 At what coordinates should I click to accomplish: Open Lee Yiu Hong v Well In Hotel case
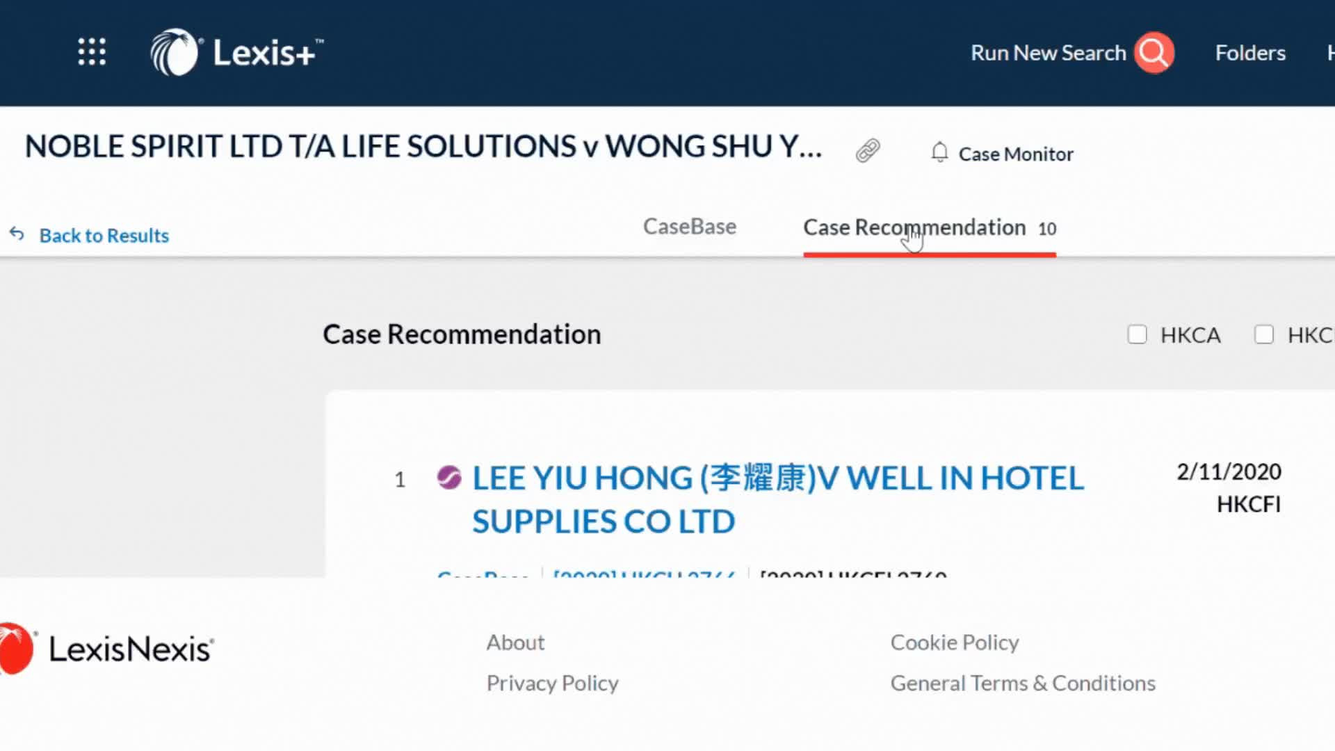777,499
